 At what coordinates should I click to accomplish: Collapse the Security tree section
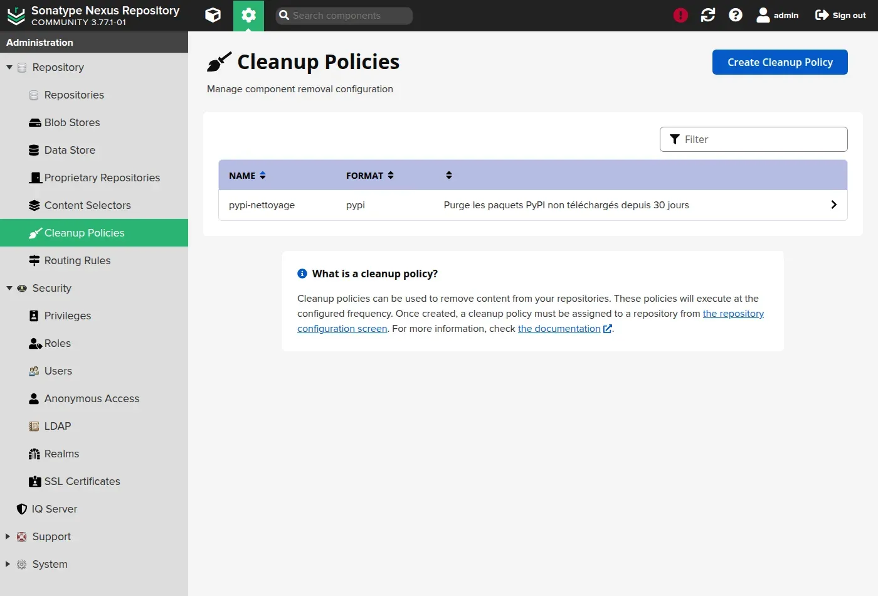pos(9,288)
